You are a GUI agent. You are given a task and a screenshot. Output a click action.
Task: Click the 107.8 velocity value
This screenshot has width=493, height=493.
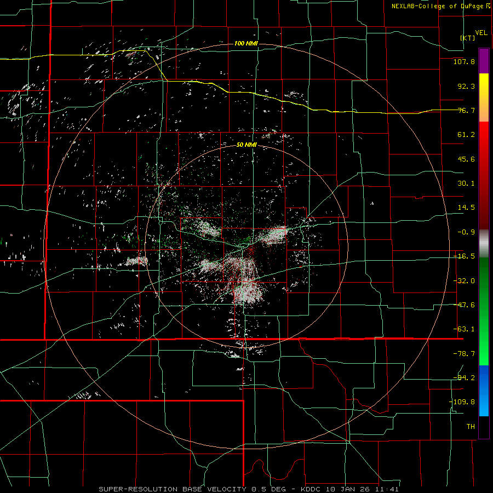point(464,61)
